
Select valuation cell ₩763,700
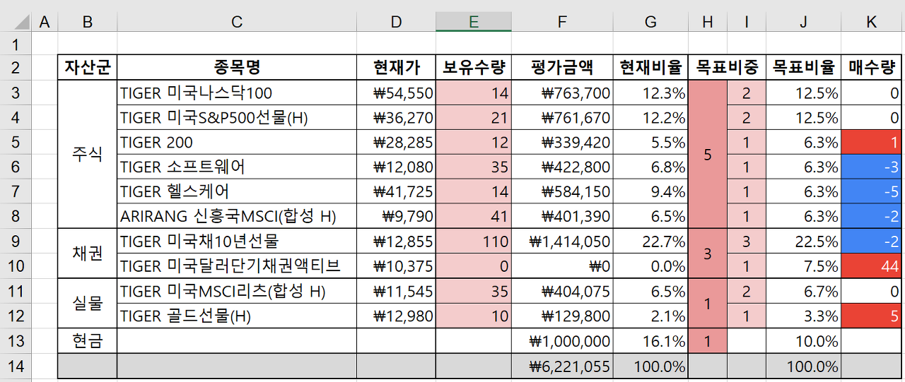562,93
